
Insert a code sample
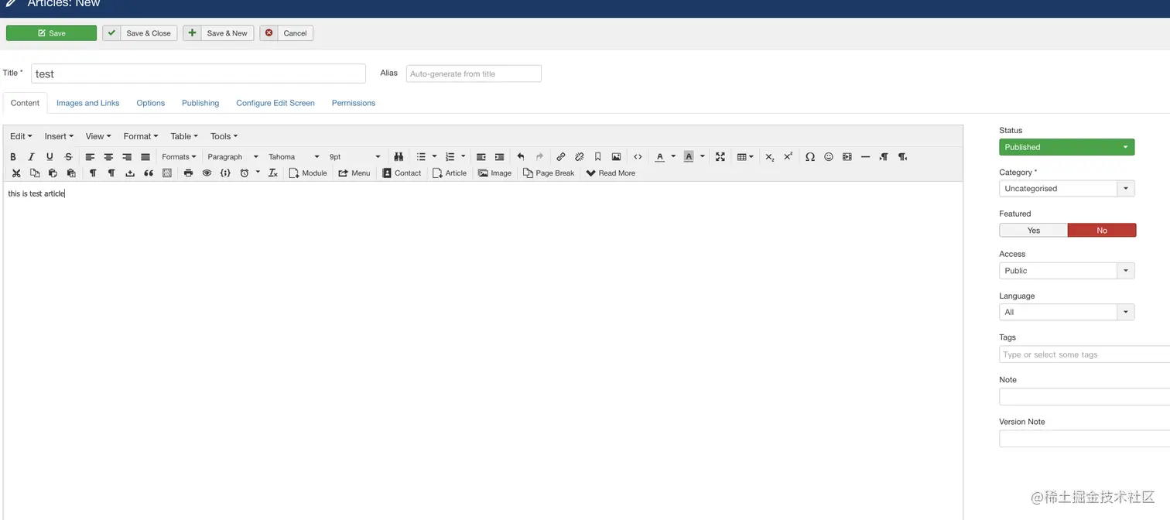(225, 173)
